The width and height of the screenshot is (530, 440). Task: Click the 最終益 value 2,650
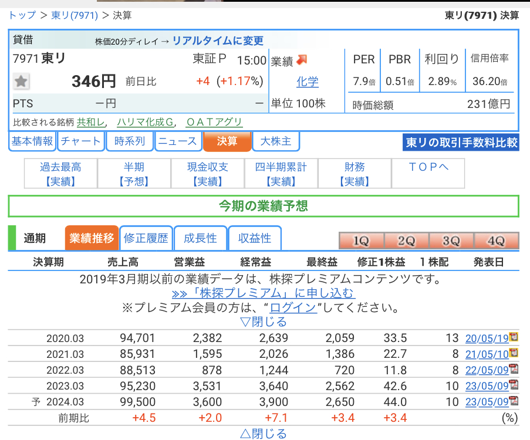click(x=340, y=402)
